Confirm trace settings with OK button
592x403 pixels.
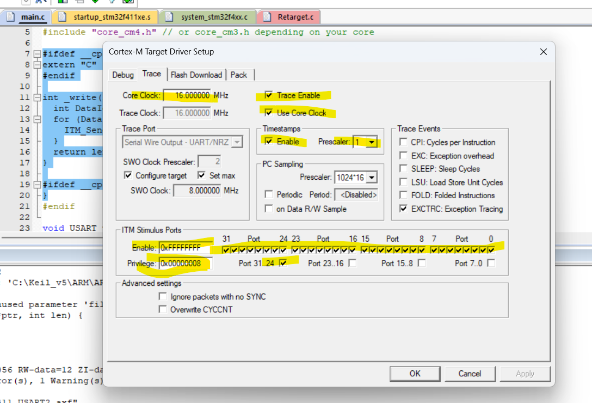tap(415, 374)
